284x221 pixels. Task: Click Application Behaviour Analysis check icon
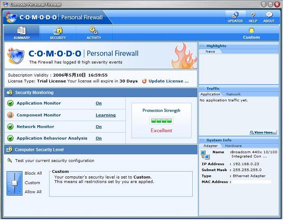pyautogui.click(x=10, y=138)
